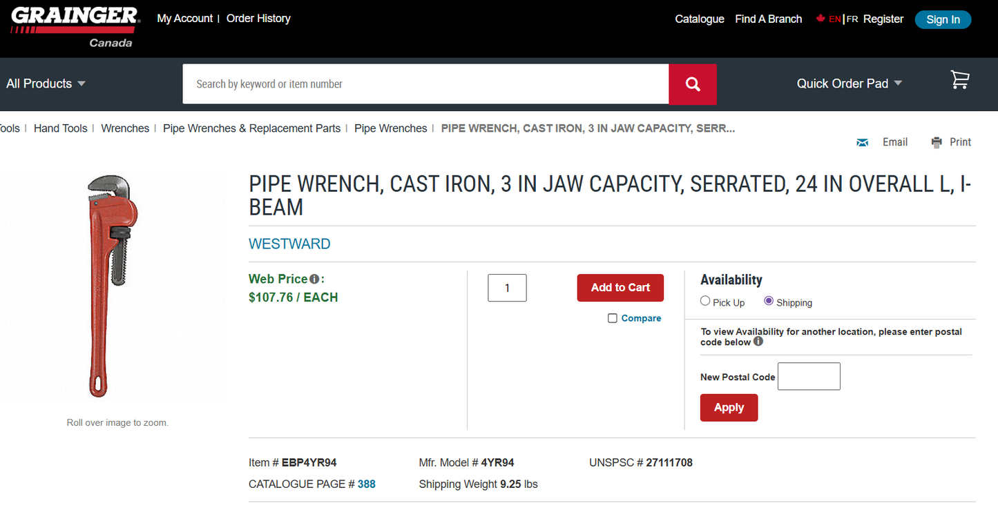Image resolution: width=998 pixels, height=510 pixels.
Task: Click the UNSPSC 27111708 value
Action: [x=669, y=463]
